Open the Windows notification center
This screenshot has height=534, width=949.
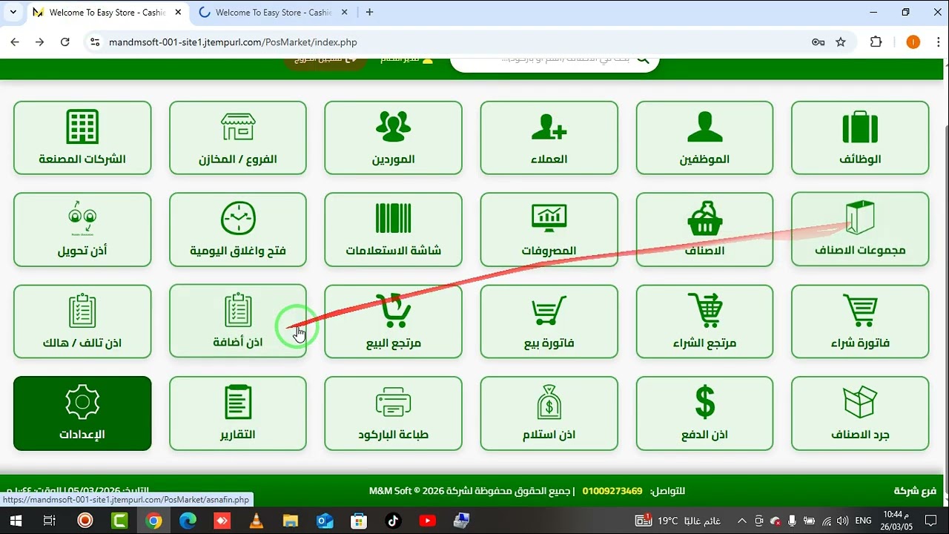tap(932, 521)
